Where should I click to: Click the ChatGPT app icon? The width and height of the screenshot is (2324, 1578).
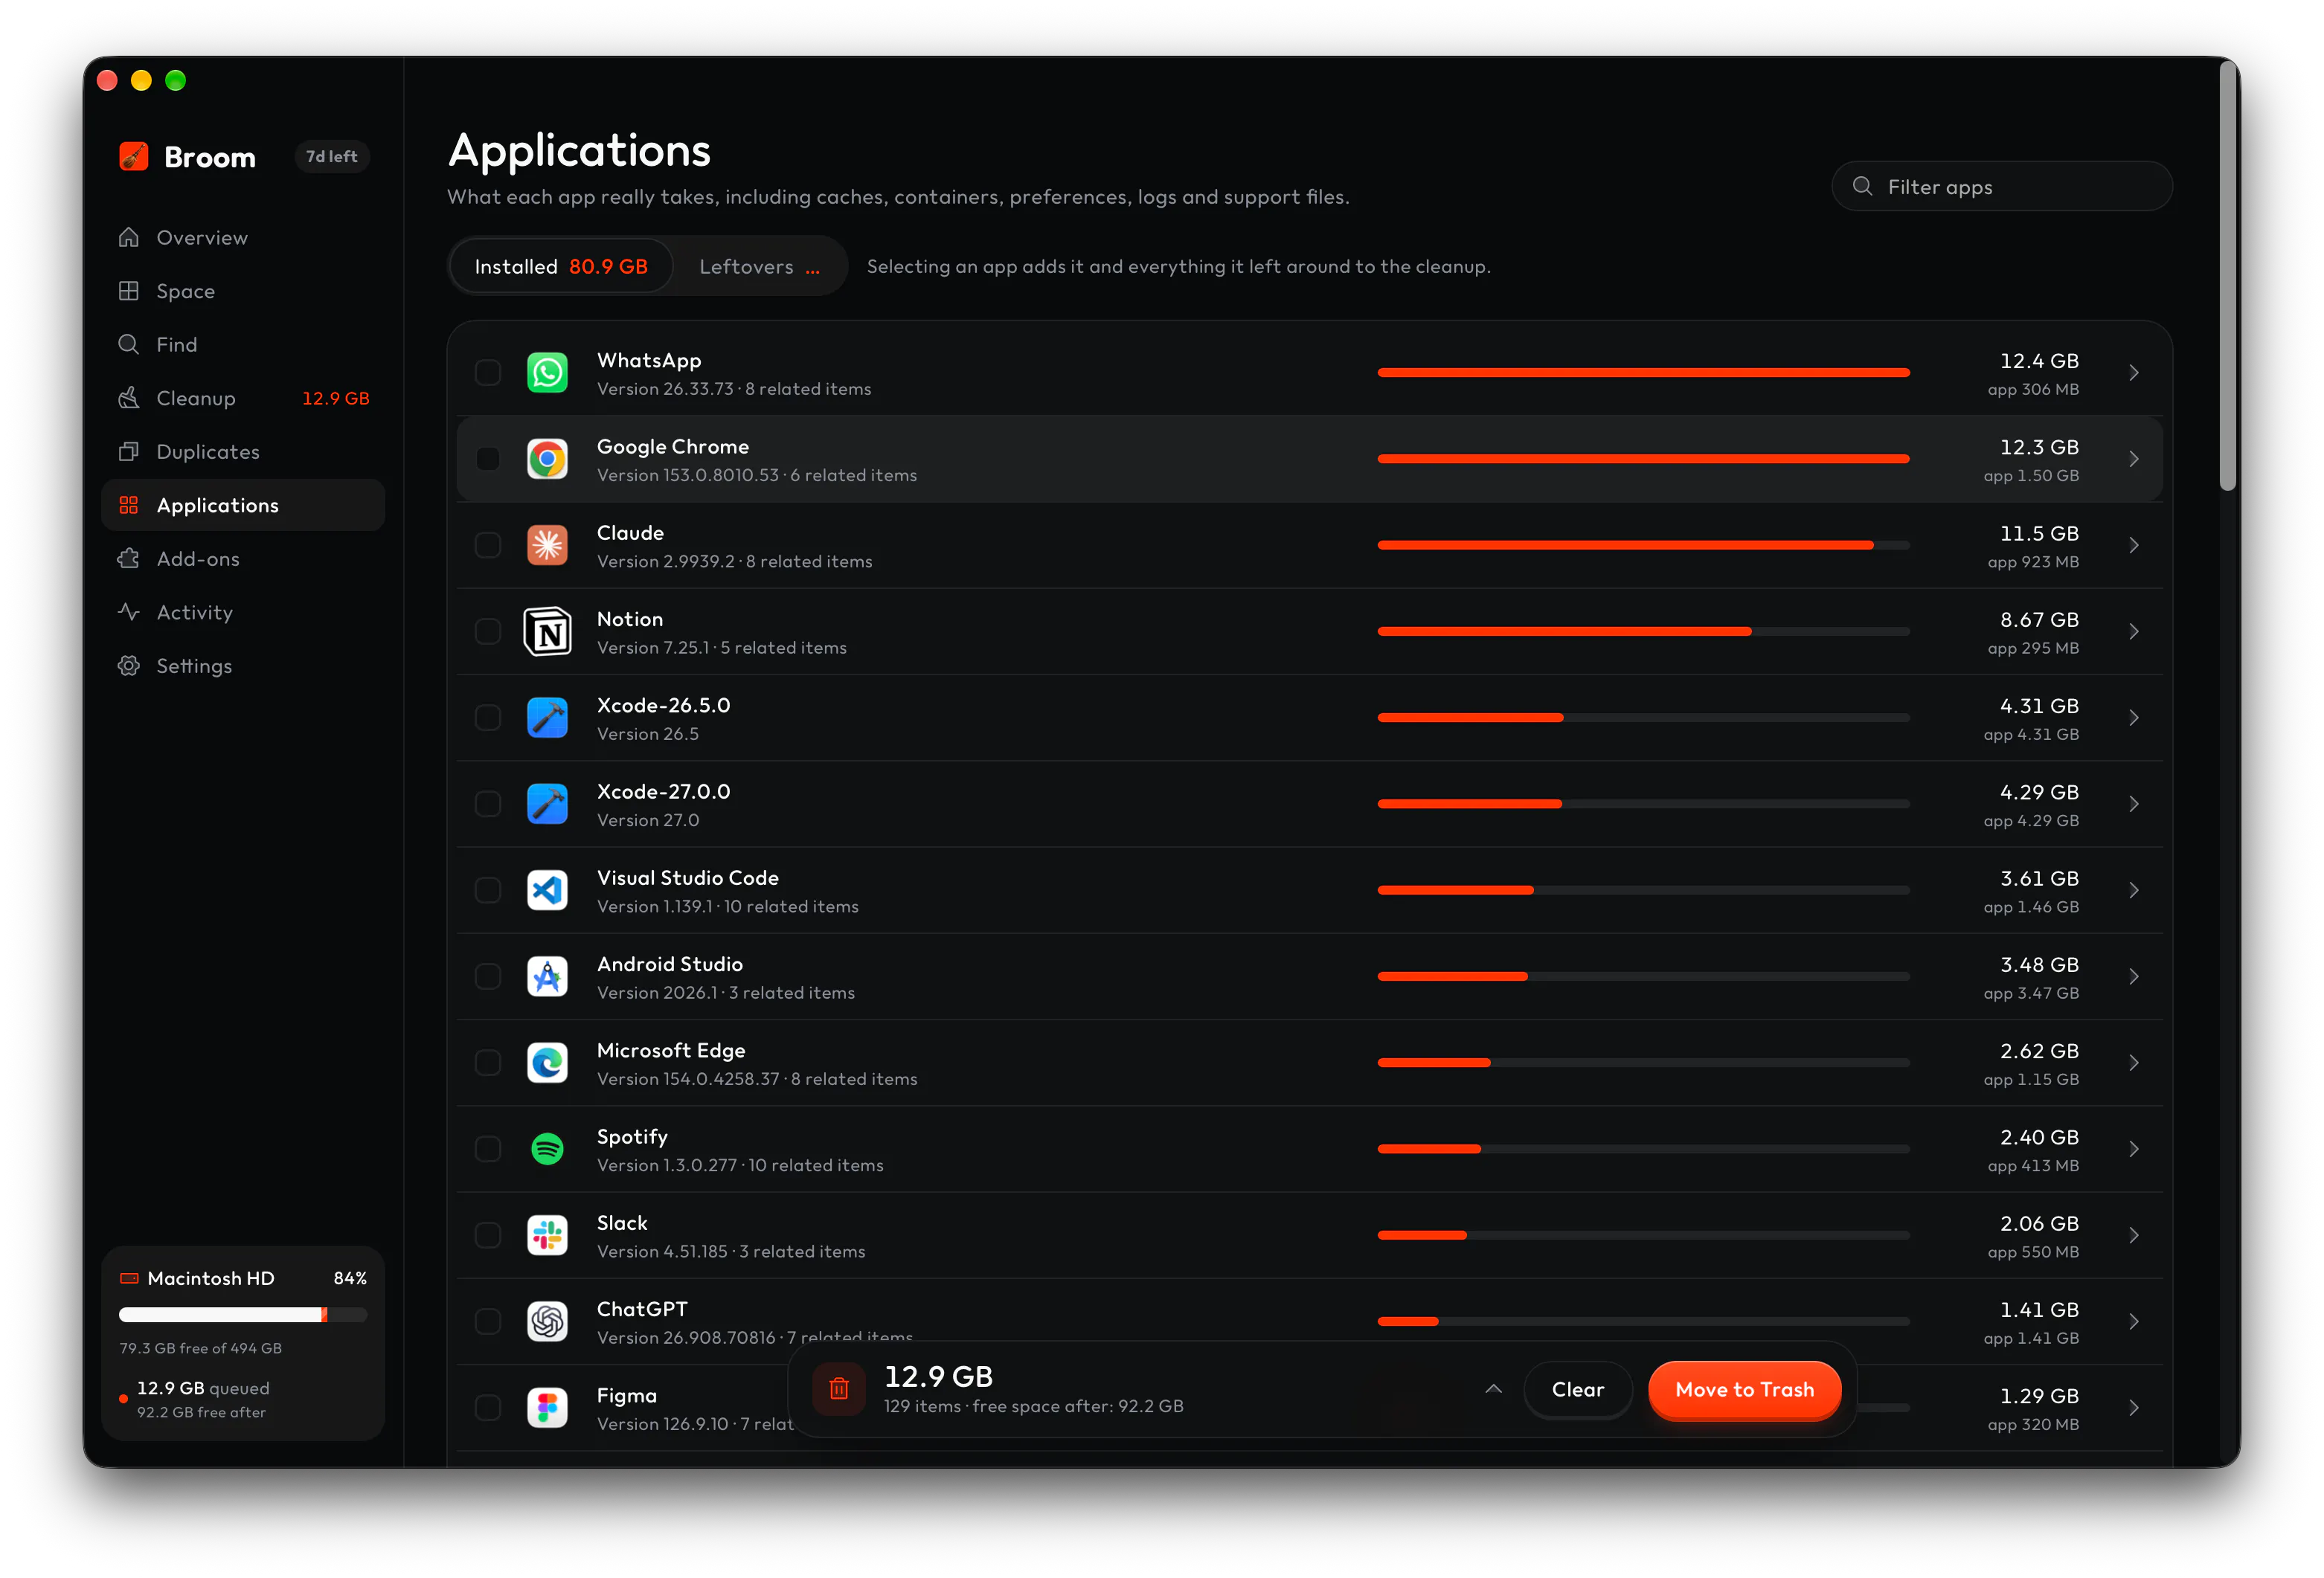547,1322
